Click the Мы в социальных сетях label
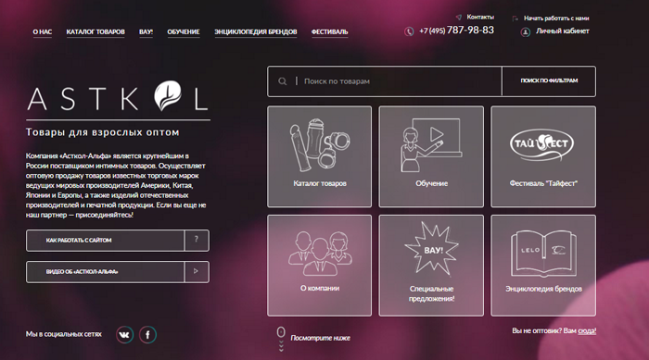The image size is (649, 360). click(63, 334)
